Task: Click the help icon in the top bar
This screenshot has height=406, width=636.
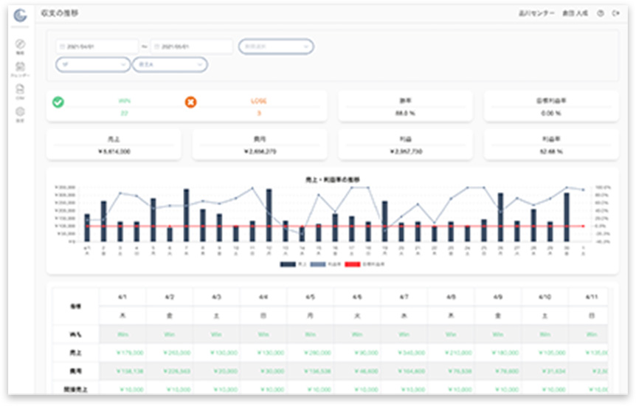Action: (x=601, y=13)
